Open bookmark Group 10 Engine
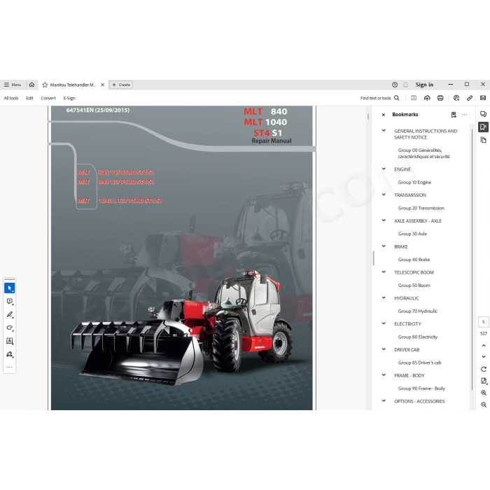This screenshot has width=490, height=490. pos(414,183)
